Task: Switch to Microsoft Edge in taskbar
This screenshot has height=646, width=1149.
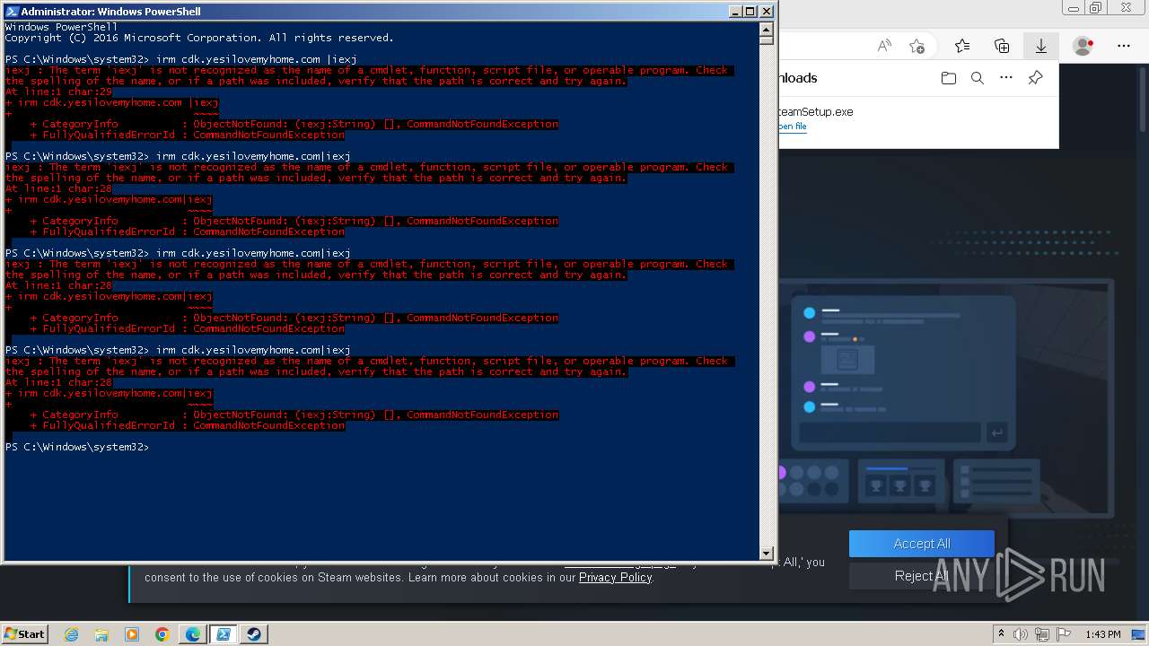Action: pyautogui.click(x=193, y=634)
